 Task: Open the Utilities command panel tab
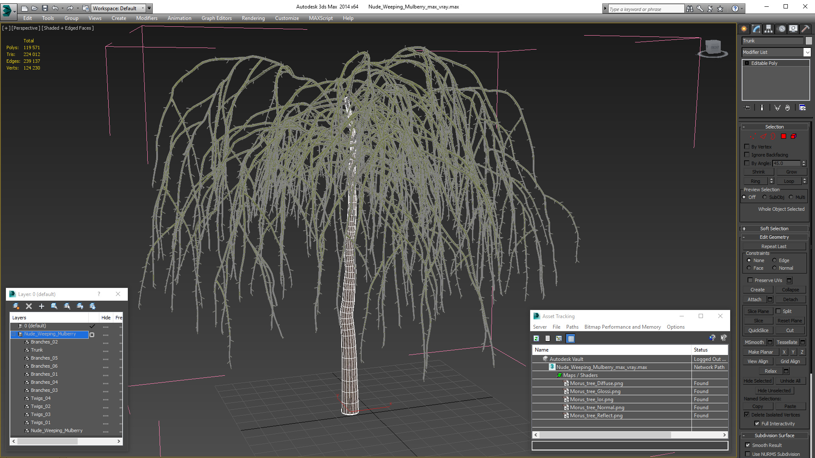click(x=805, y=29)
